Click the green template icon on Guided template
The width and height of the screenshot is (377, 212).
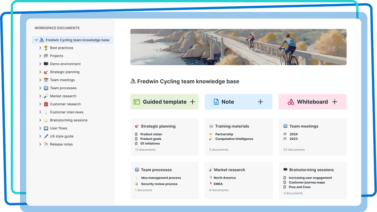click(x=137, y=102)
